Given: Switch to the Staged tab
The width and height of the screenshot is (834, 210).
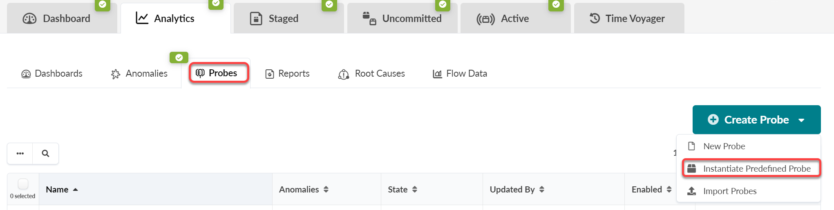Looking at the screenshot, I should tap(283, 19).
